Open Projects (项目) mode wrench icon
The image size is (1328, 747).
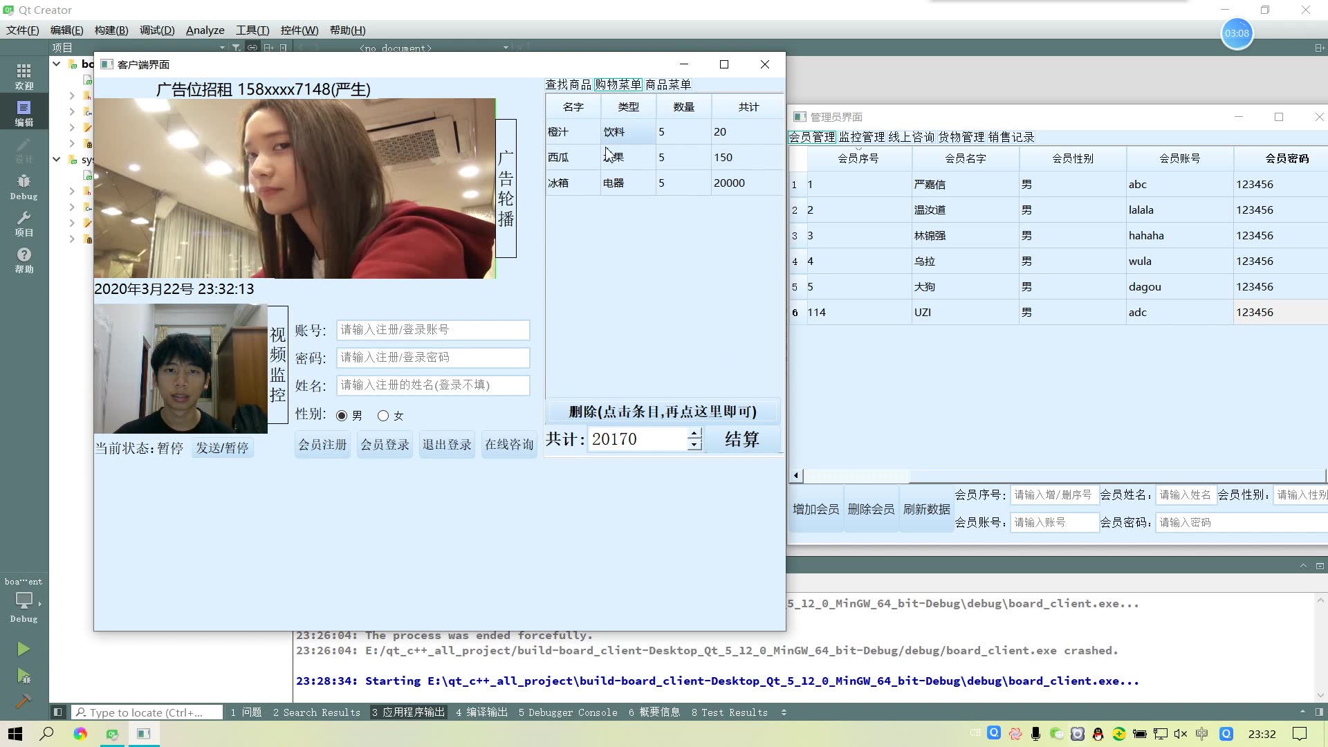click(x=24, y=223)
